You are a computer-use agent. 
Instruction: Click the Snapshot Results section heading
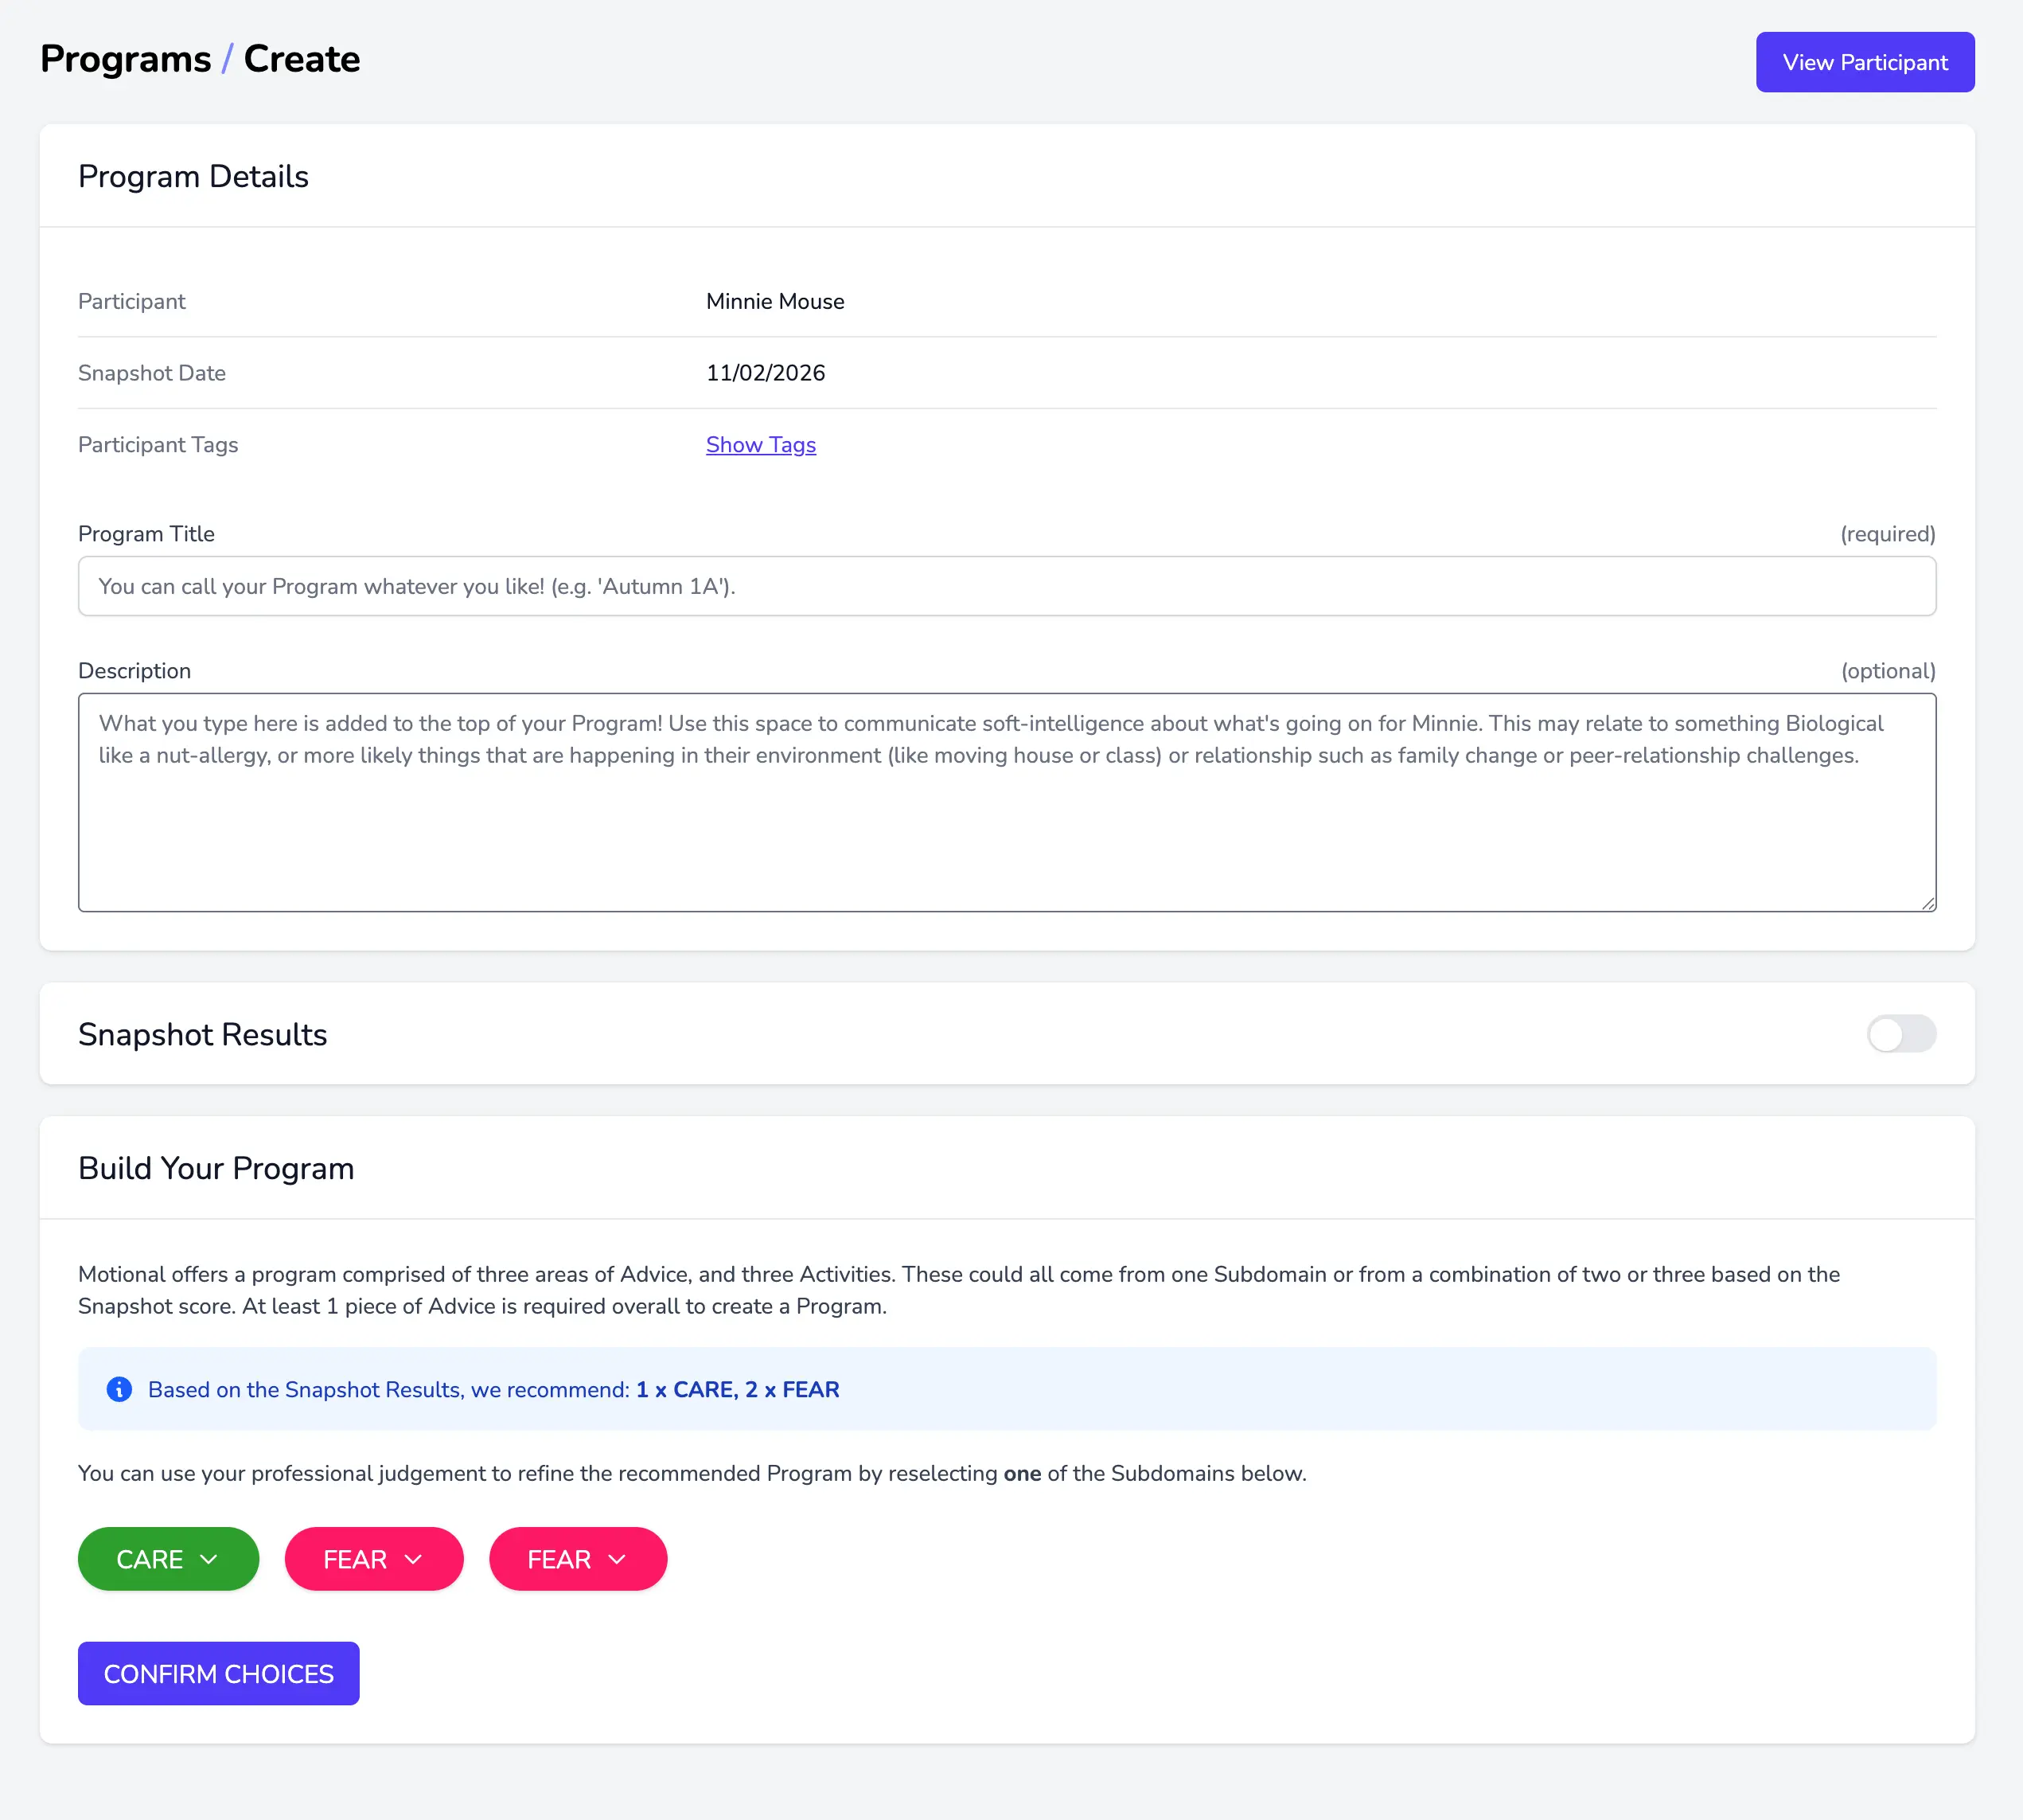click(203, 1034)
